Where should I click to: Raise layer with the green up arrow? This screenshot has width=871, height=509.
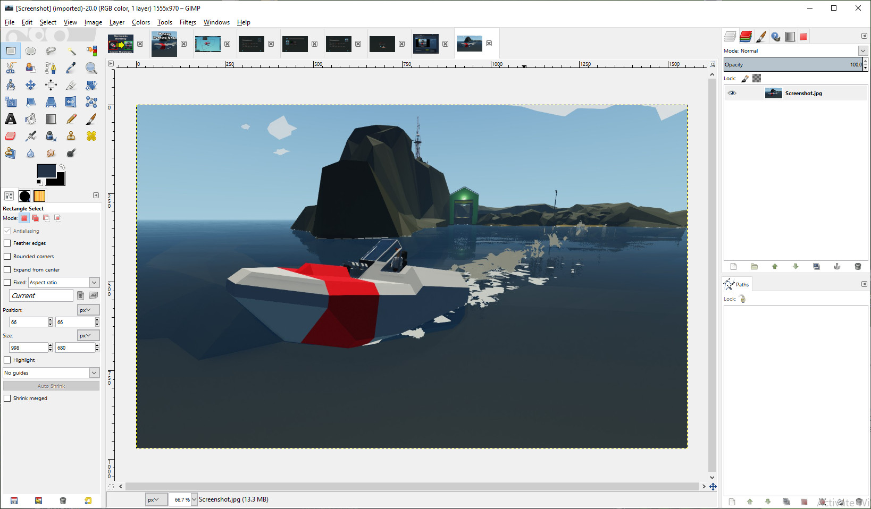[x=775, y=266]
